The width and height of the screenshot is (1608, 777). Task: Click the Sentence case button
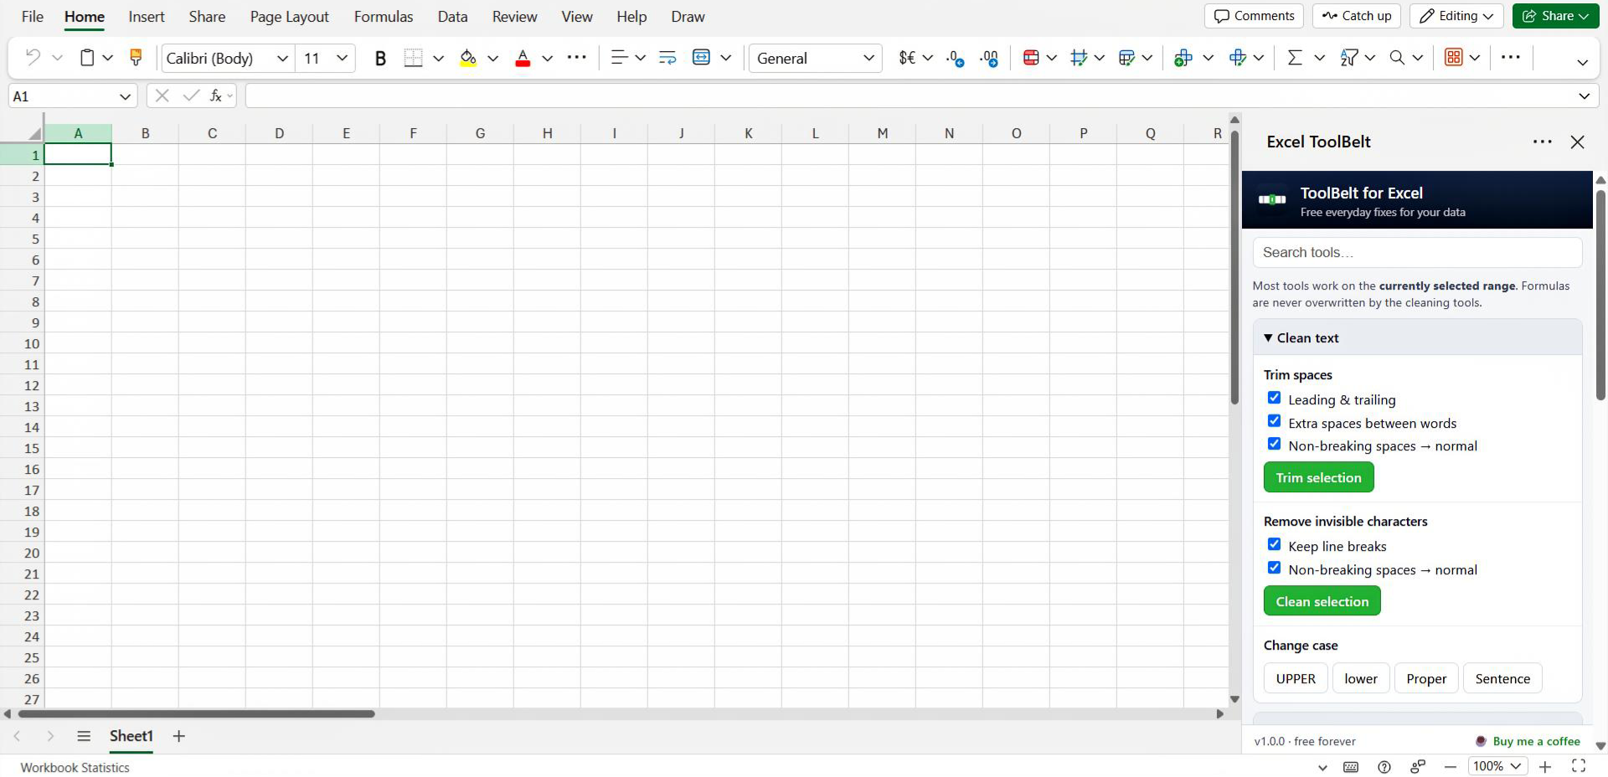[x=1502, y=678]
